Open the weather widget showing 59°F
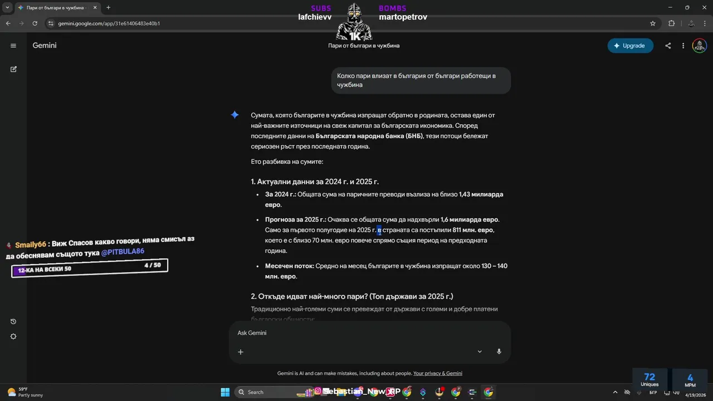 pyautogui.click(x=25, y=392)
